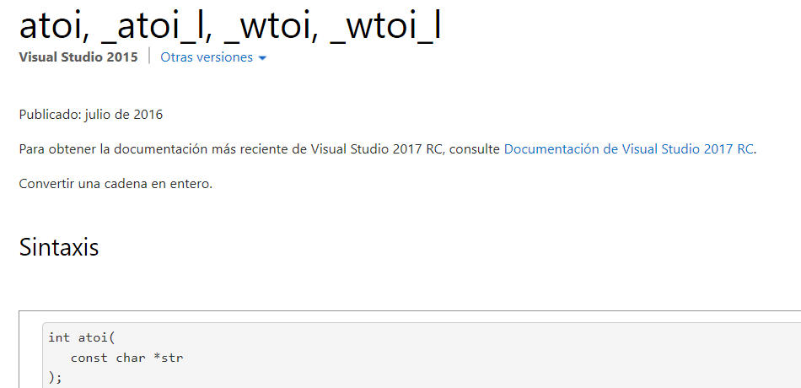The image size is (801, 388).
Task: Click the Sintaxis section heading
Action: tap(59, 248)
